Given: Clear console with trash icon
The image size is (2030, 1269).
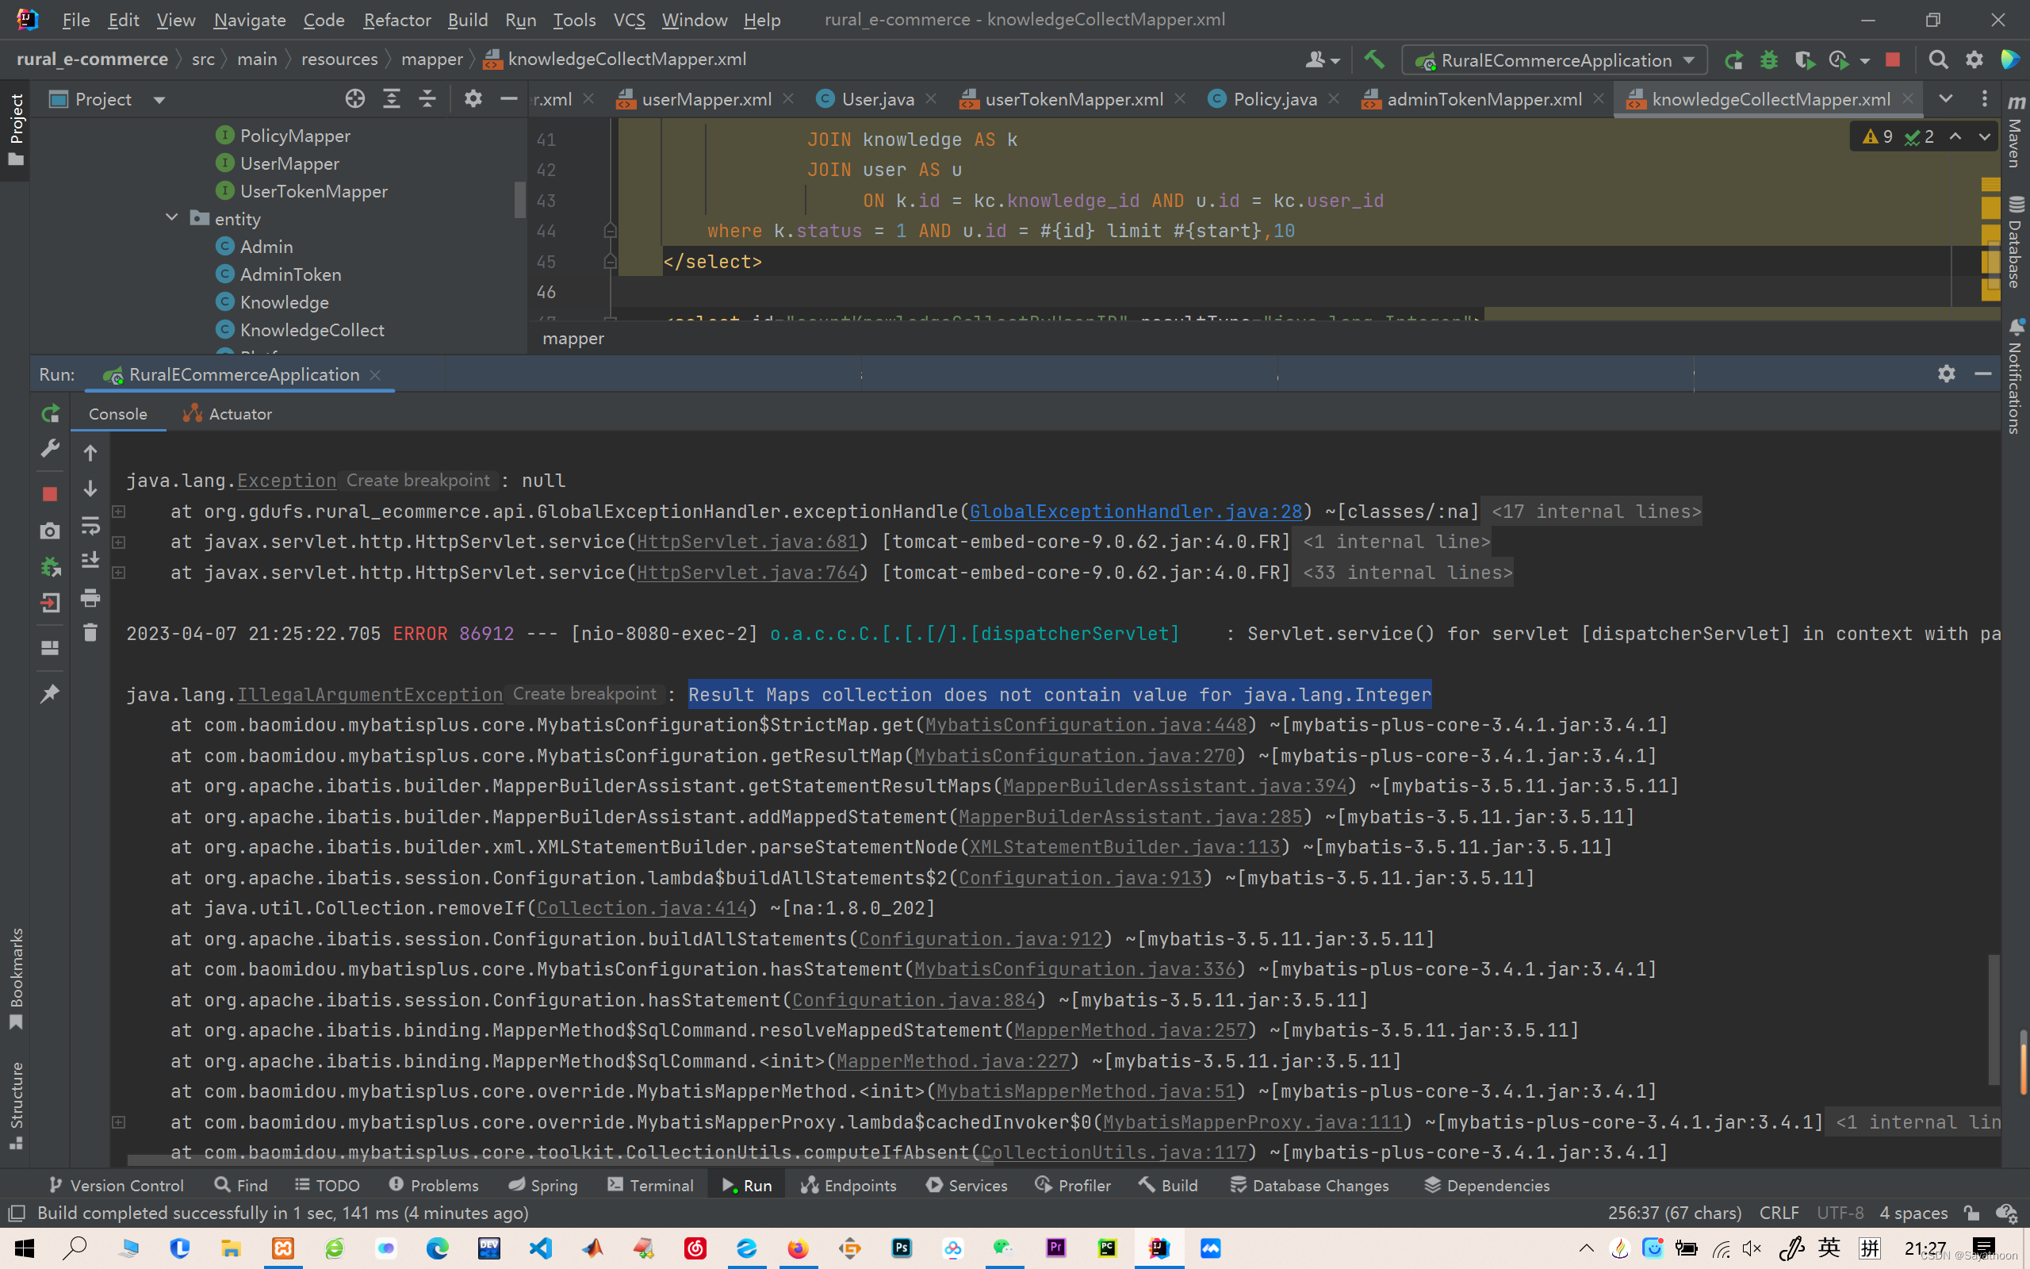Looking at the screenshot, I should tap(90, 632).
